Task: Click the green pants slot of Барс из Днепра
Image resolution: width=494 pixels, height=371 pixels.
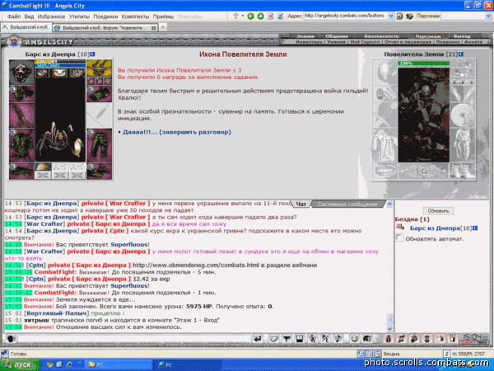Action: pos(99,145)
